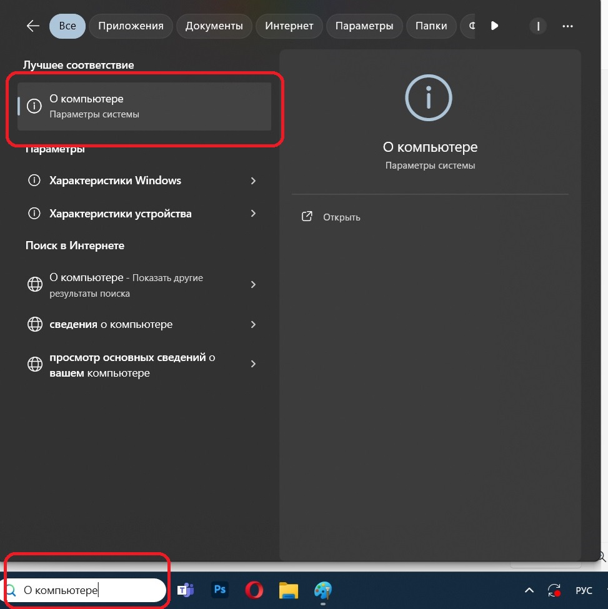Click the back arrow in search panel
Screen dimensions: 608x609
click(x=33, y=26)
